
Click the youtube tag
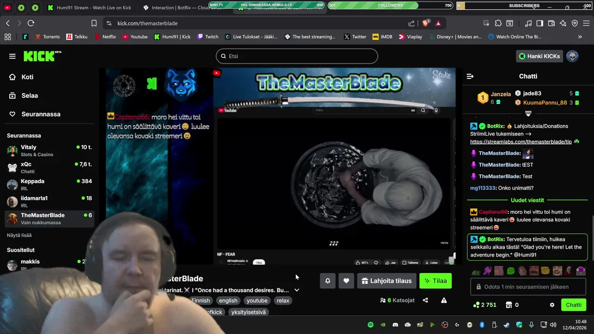click(257, 301)
